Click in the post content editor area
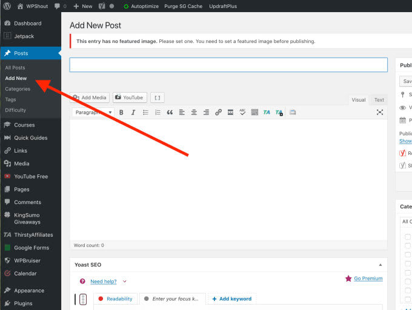The width and height of the screenshot is (412, 310). pos(228,180)
